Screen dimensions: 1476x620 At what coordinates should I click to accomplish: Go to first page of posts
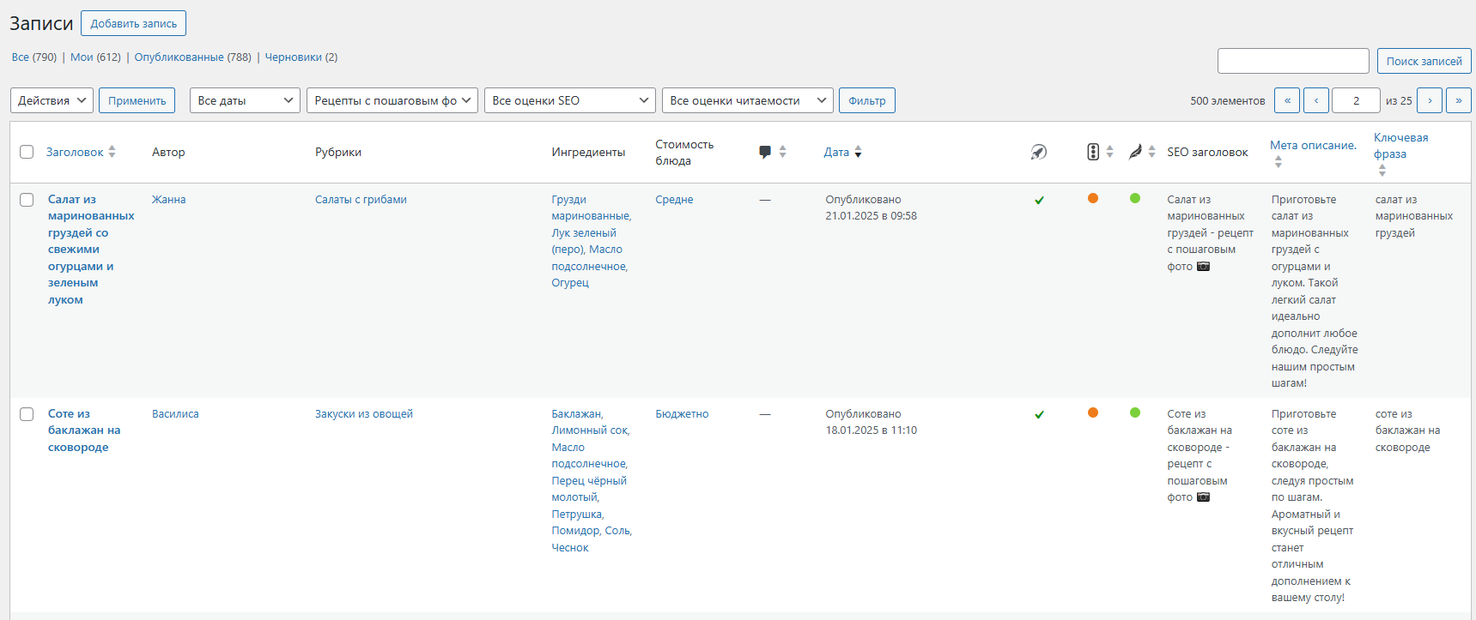pos(1287,100)
